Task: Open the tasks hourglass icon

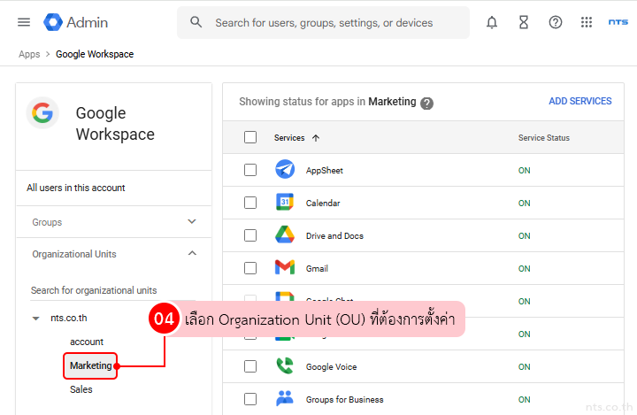Action: (524, 22)
